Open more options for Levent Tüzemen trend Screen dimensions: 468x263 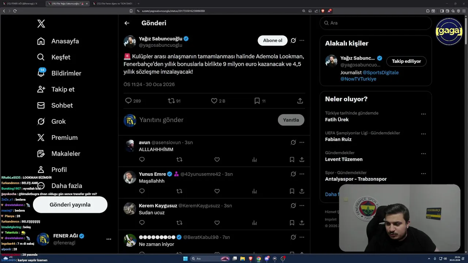pos(423,154)
